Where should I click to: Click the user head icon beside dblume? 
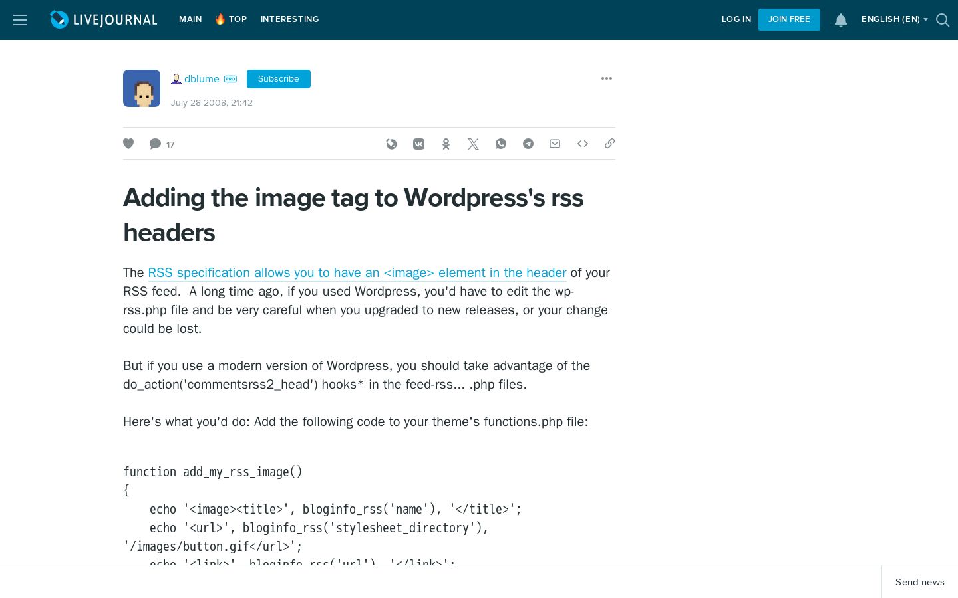176,79
